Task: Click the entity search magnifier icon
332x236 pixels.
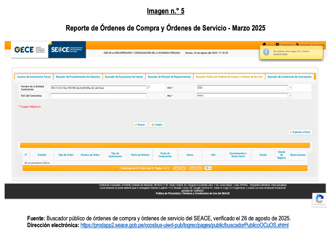Action: (149, 87)
